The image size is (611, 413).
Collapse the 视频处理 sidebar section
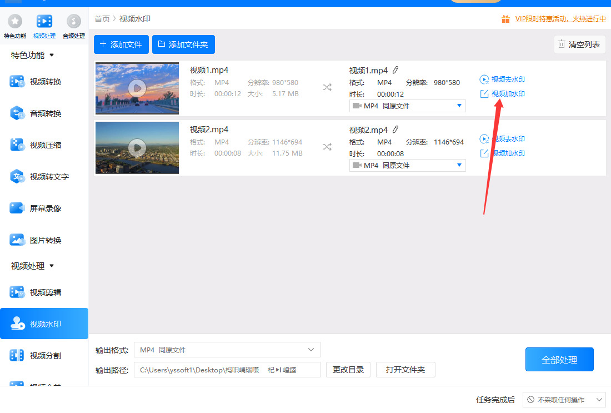coord(32,266)
